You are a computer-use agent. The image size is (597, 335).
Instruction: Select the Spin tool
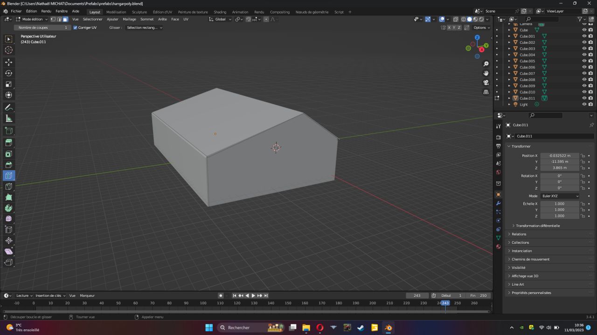[x=9, y=208]
